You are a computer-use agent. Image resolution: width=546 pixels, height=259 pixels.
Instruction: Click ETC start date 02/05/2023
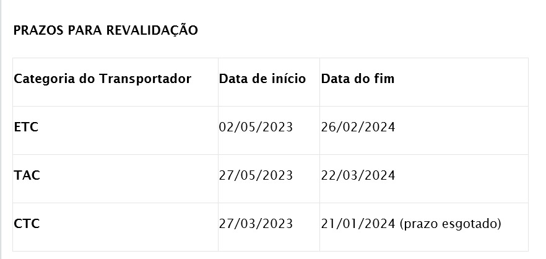tap(256, 127)
